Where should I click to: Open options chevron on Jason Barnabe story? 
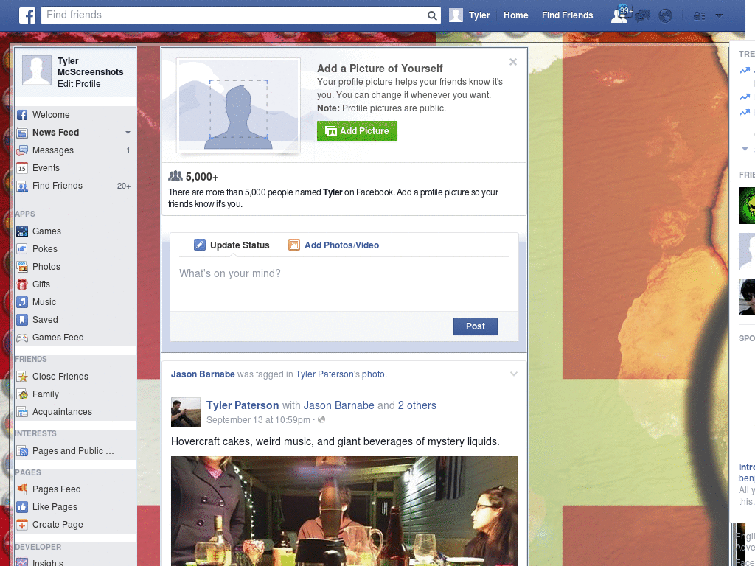pos(514,374)
